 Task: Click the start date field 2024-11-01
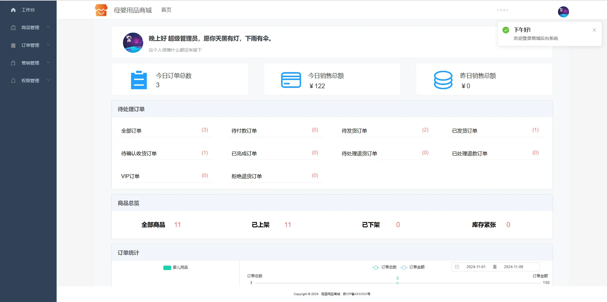point(476,267)
